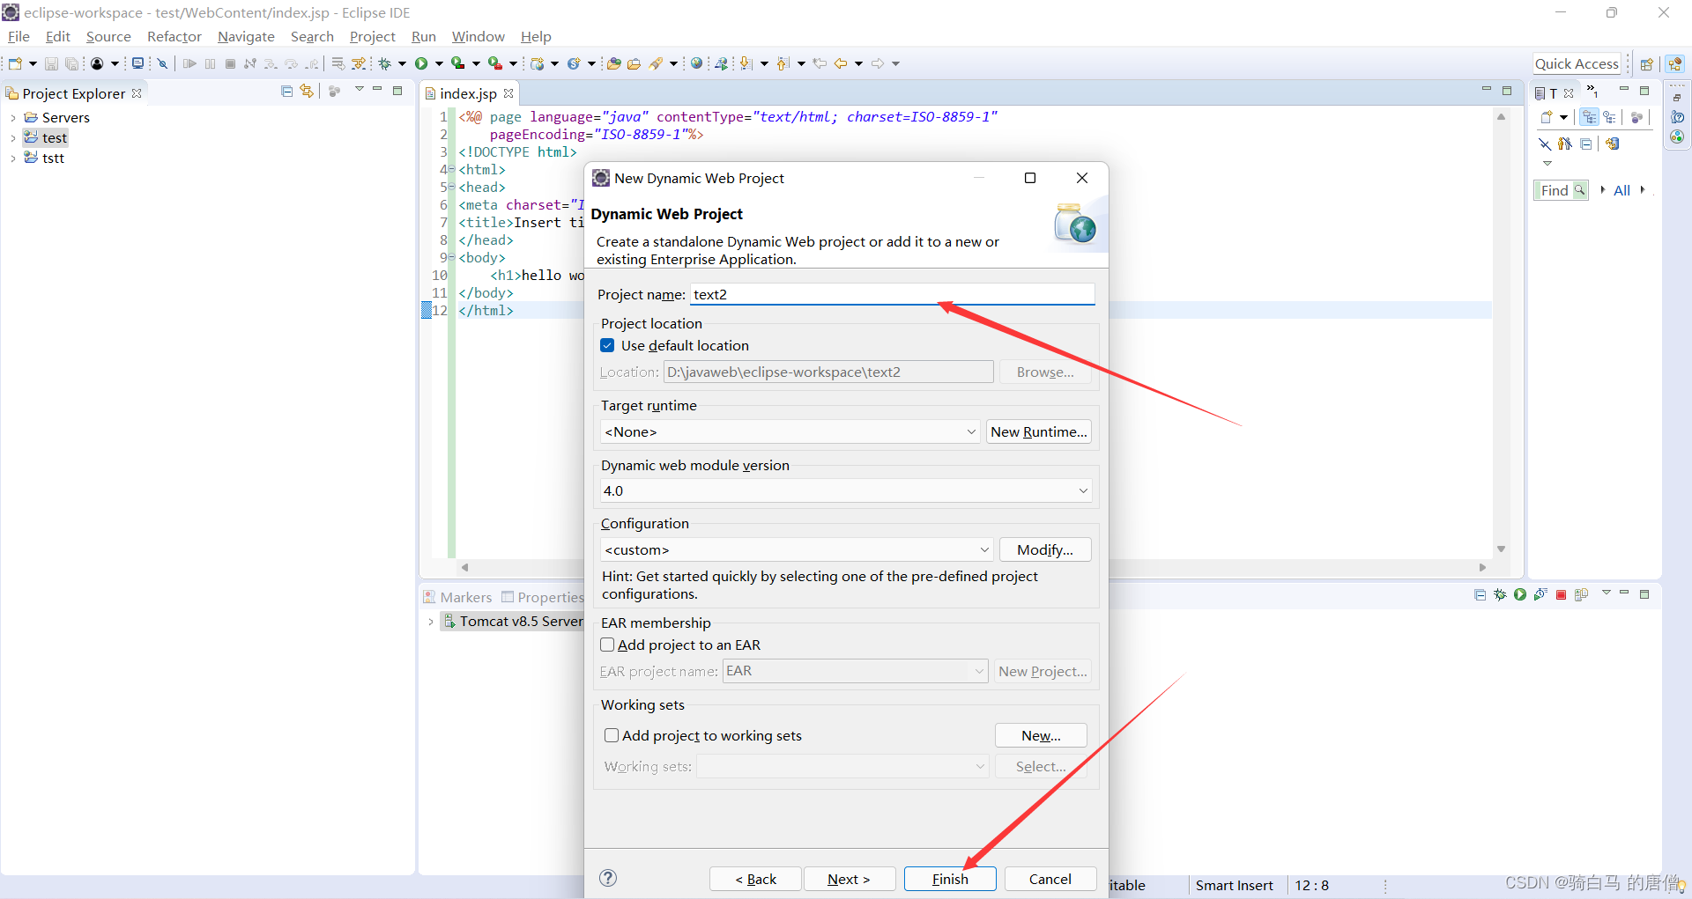Click the < Back button
This screenshot has height=899, width=1692.
coord(755,879)
